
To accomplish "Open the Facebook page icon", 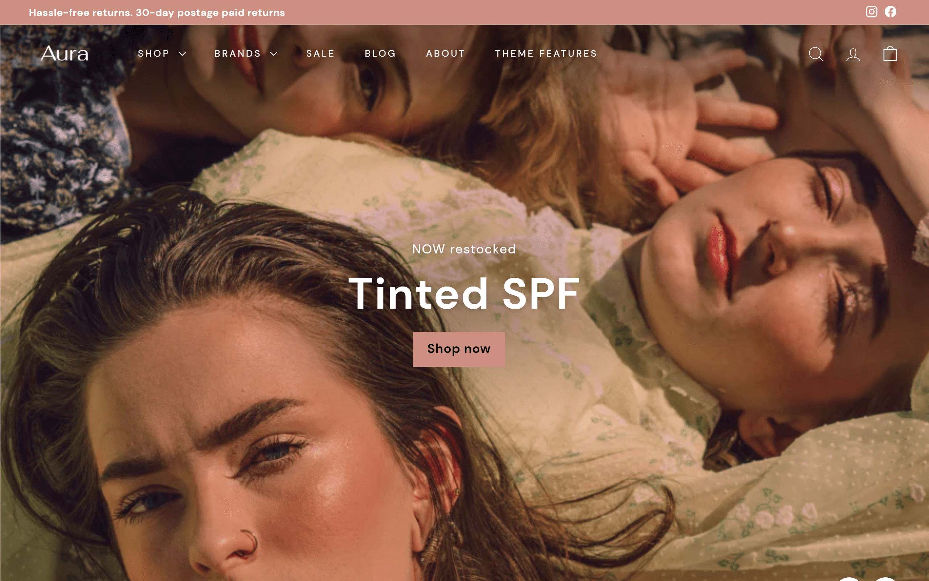I will coord(891,12).
